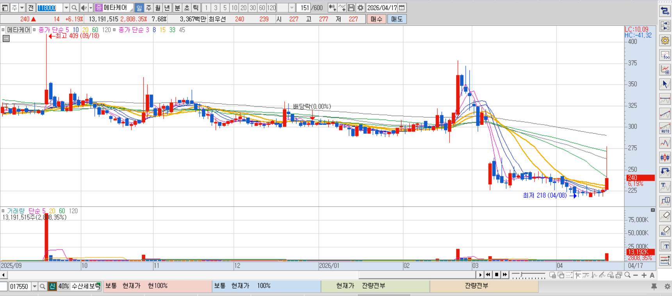Select the 30 interval preset
This screenshot has width=672, height=296.
(253, 8)
